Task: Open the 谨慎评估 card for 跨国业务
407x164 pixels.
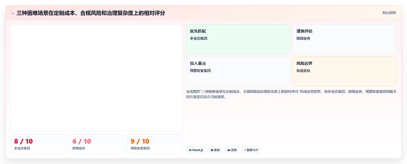Action: click(344, 39)
